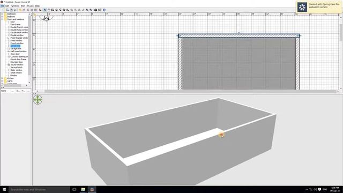Select Door in the furniture catalog
The width and height of the screenshot is (343, 193).
pos(12,22)
